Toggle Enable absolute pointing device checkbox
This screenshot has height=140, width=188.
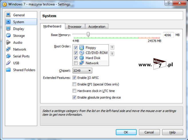[74, 97]
